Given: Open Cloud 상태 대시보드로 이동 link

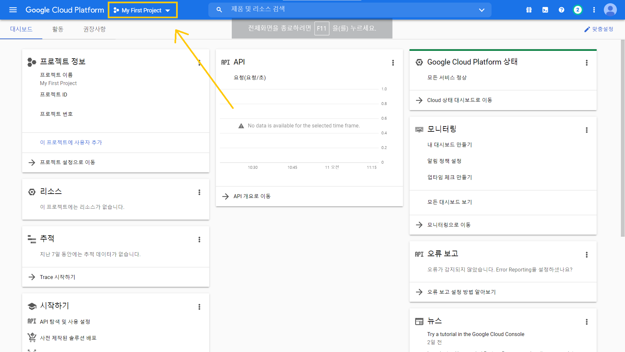Looking at the screenshot, I should click(459, 100).
